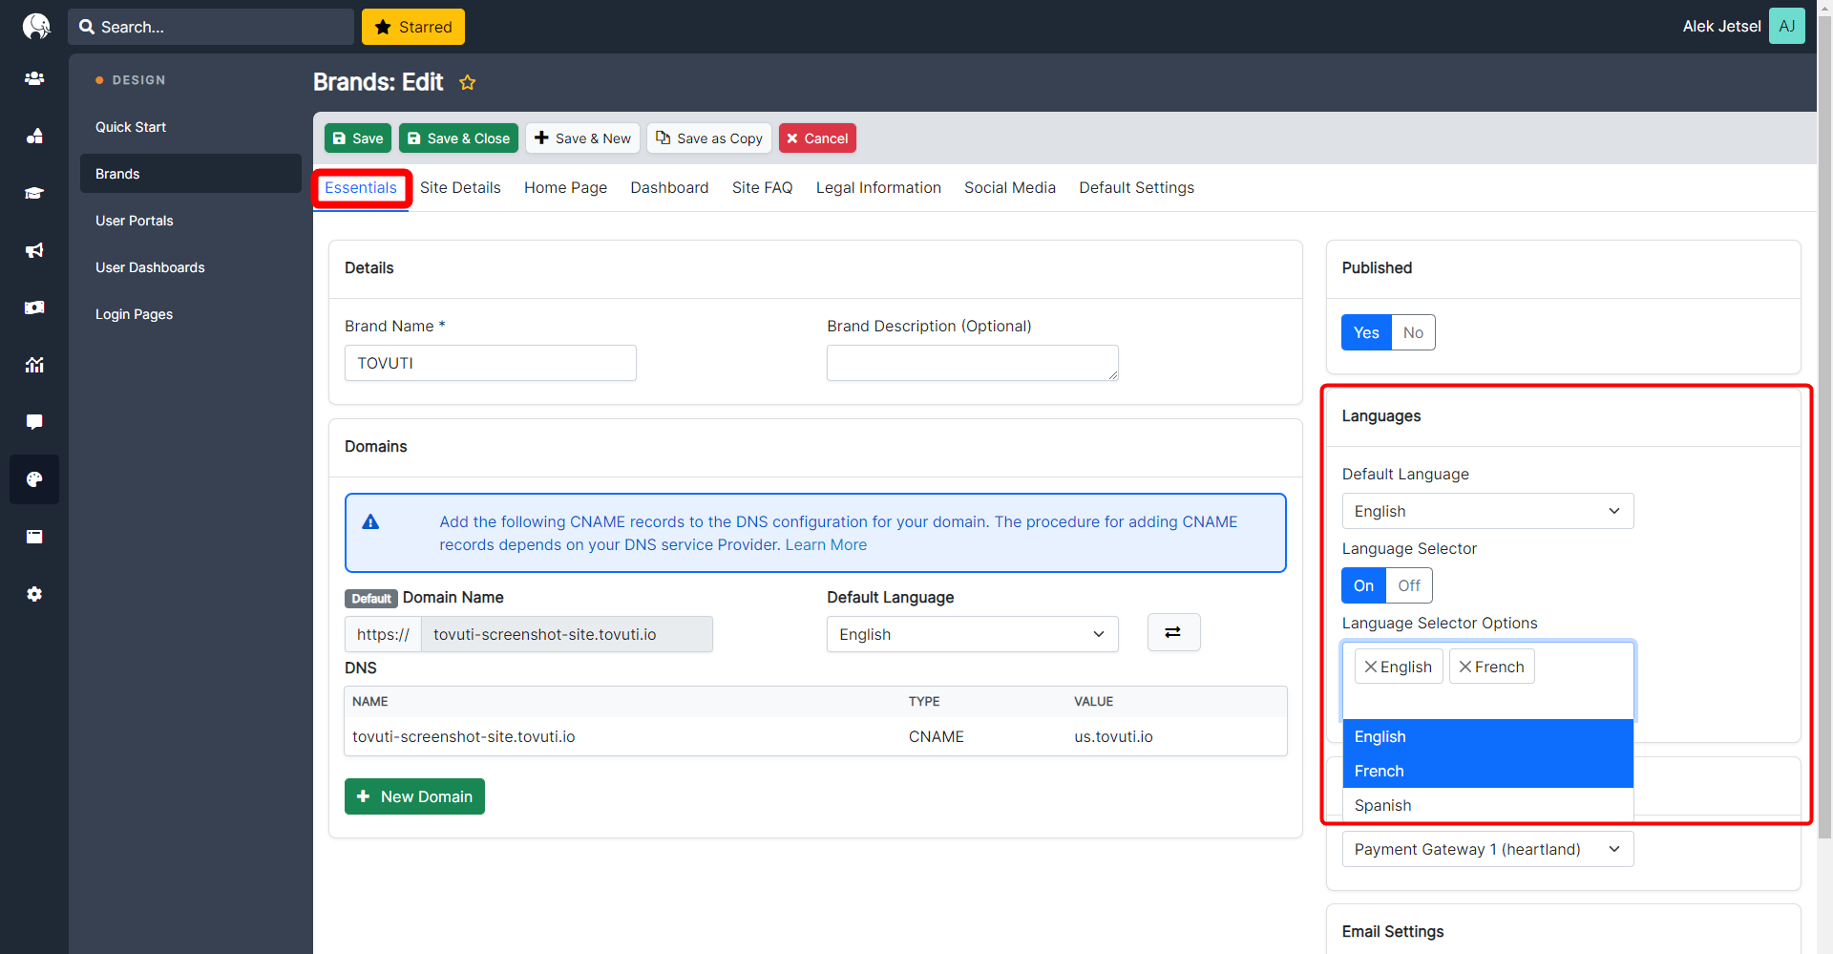The width and height of the screenshot is (1833, 954).
Task: Click the swap arrows button beside domain language
Action: pyautogui.click(x=1173, y=632)
